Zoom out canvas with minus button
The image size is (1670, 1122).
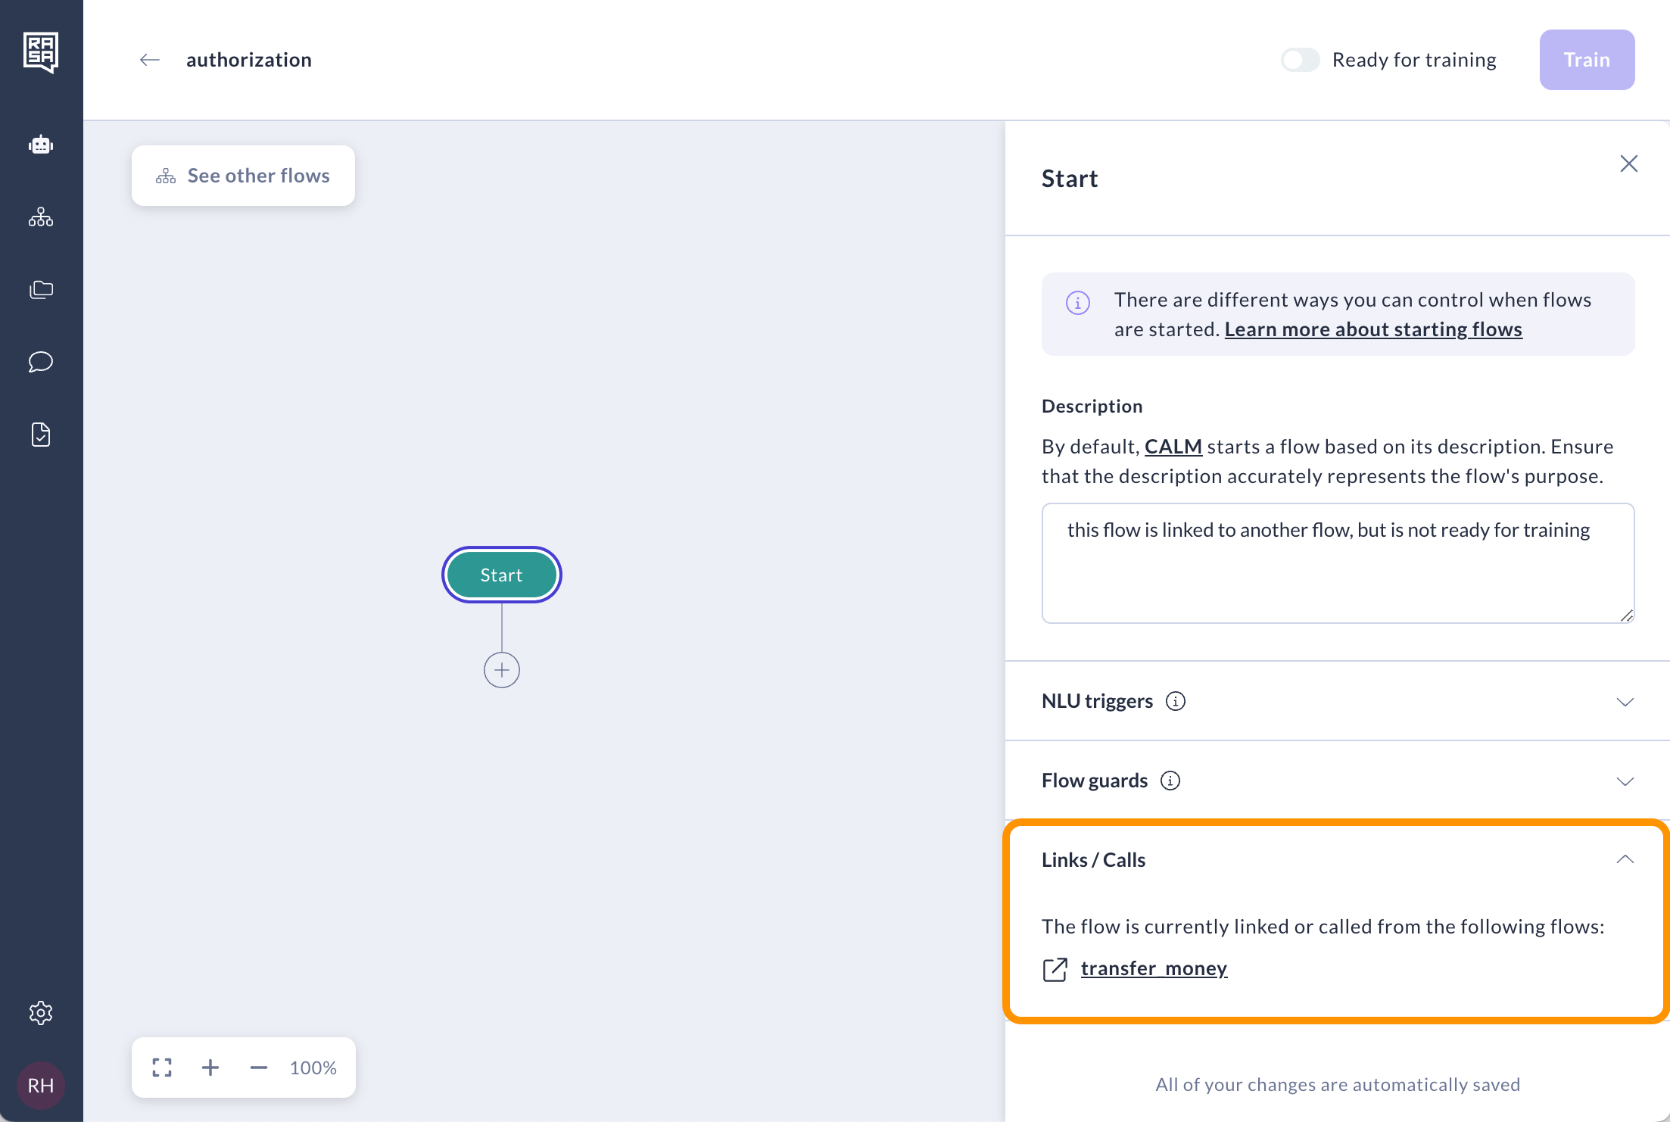tap(259, 1067)
